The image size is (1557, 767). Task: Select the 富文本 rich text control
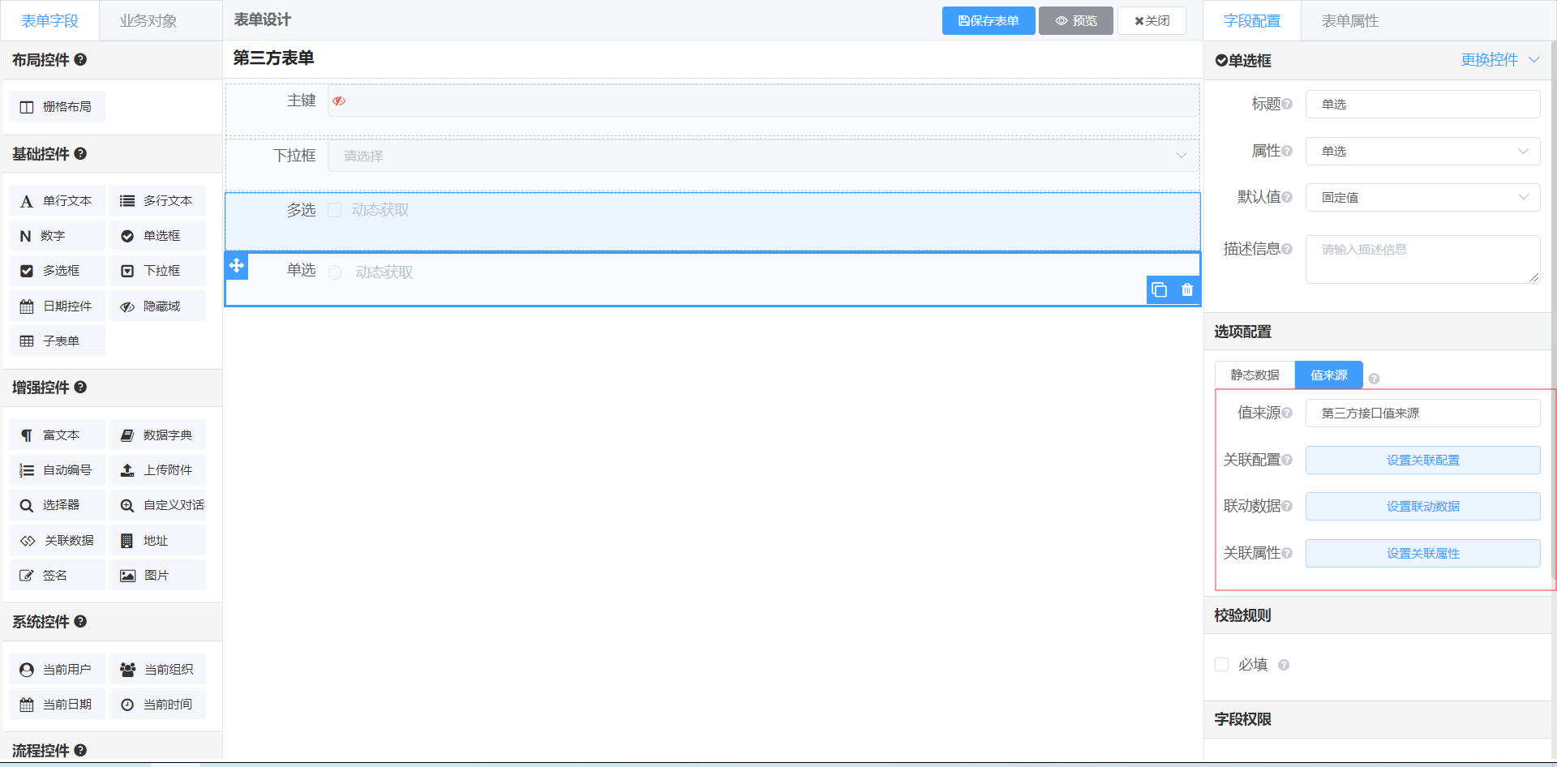pos(57,435)
